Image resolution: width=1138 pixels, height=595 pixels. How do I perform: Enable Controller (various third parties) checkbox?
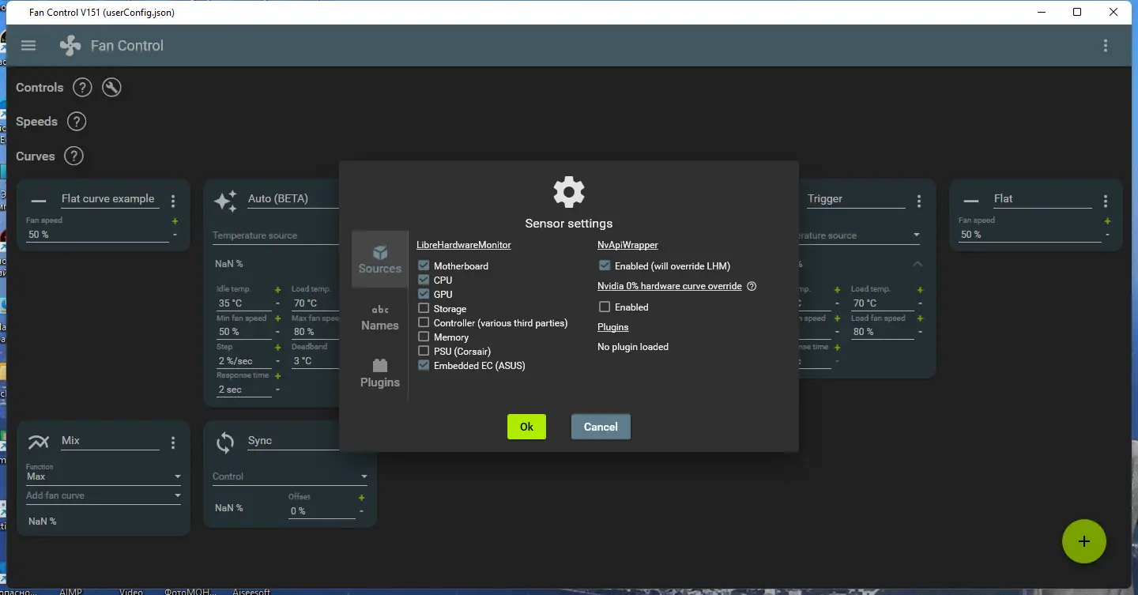(424, 323)
